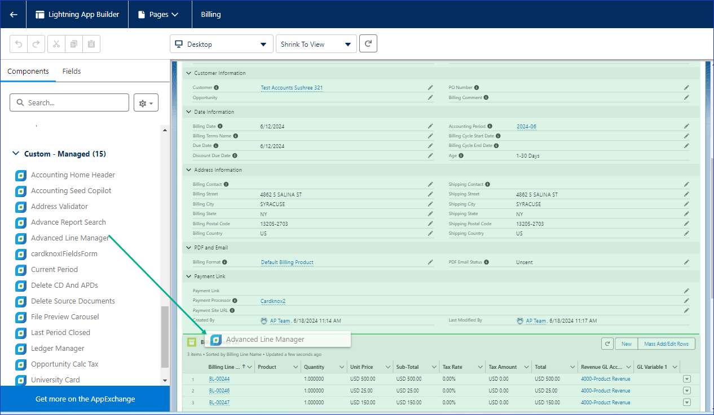Select the Components tab
This screenshot has height=415, width=714.
tap(28, 72)
